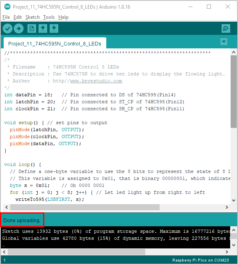Click the console horizontal scroll left arrow

[4, 252]
